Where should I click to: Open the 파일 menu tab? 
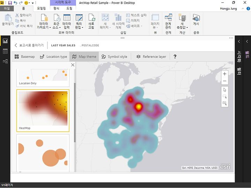click(7, 8)
